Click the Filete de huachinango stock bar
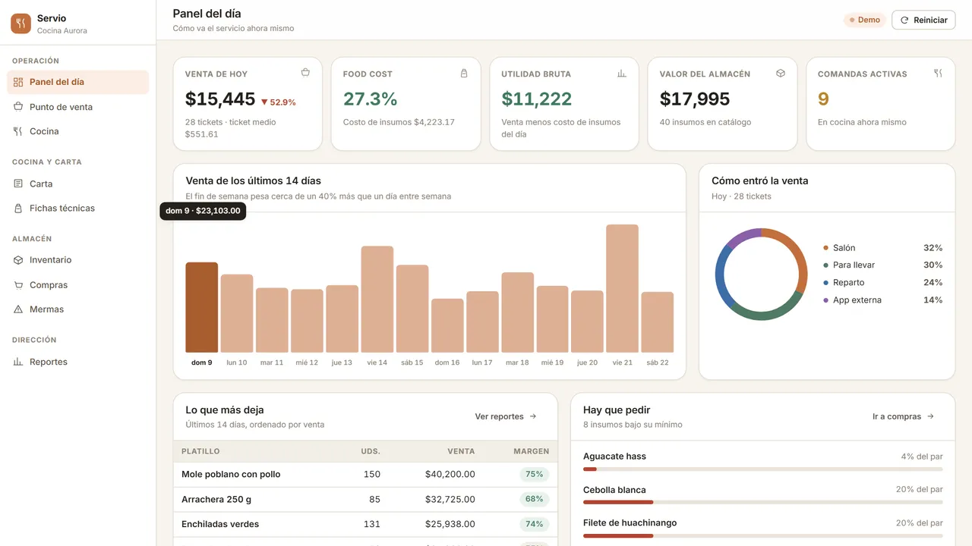 (763, 535)
